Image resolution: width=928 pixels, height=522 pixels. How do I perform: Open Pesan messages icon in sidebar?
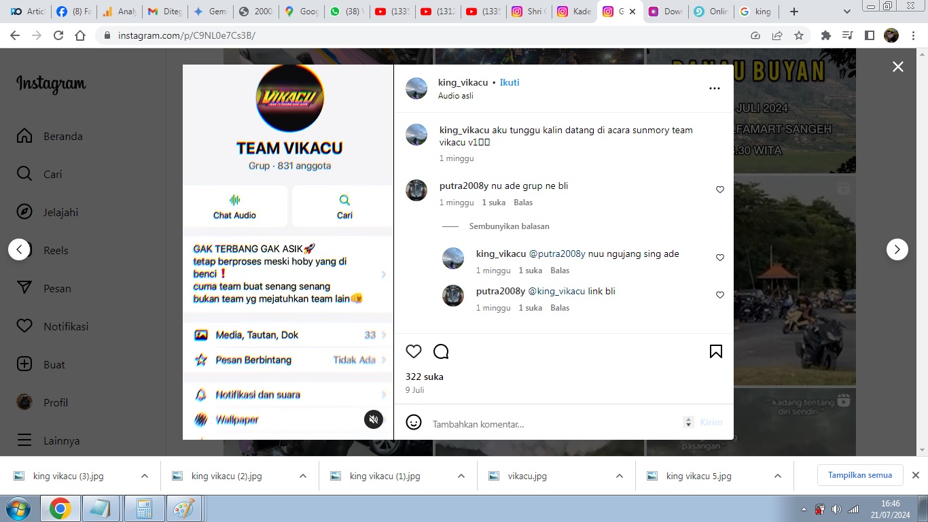(24, 288)
